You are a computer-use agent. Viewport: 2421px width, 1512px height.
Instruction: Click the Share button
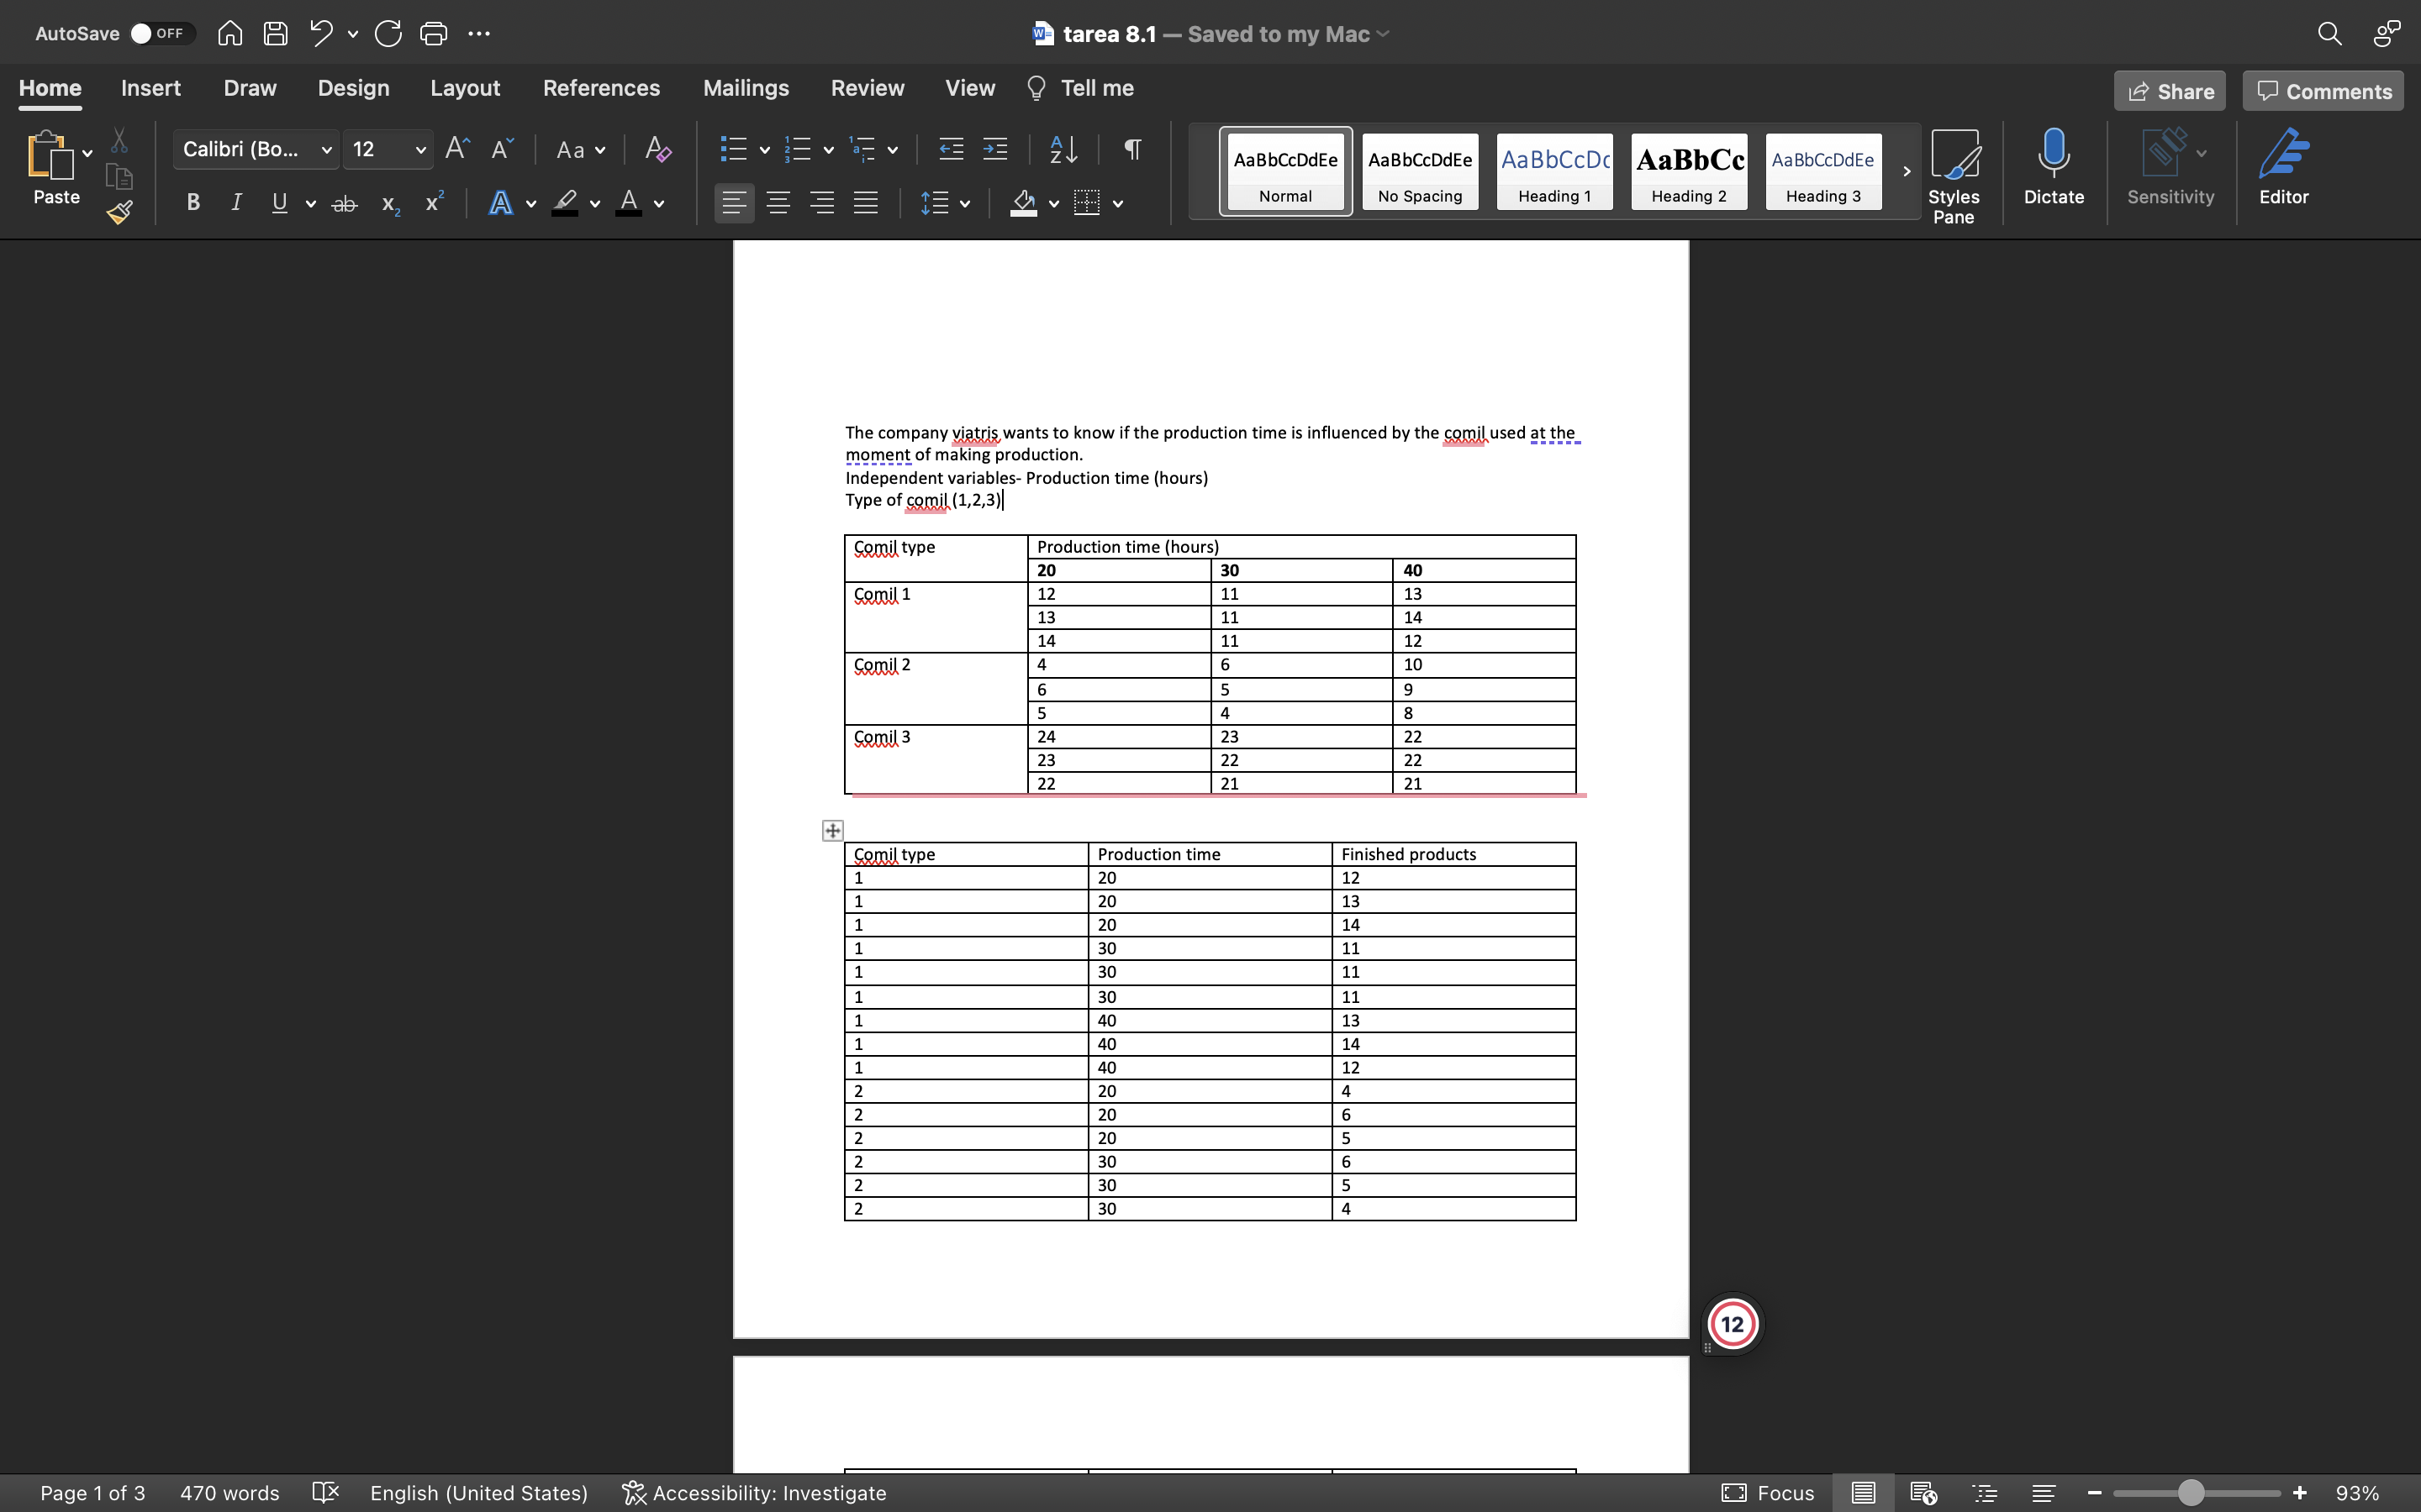coord(2169,91)
